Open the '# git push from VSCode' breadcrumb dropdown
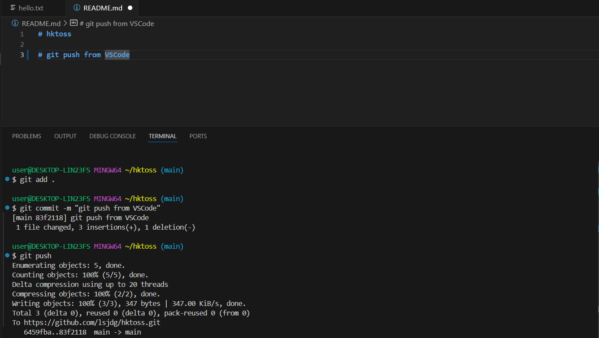599x338 pixels. 117,23
